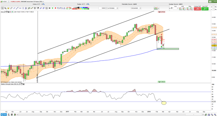The image size is (217, 116).
Task: Click zoom out magnifier at bottom right
Action: [x=212, y=115]
